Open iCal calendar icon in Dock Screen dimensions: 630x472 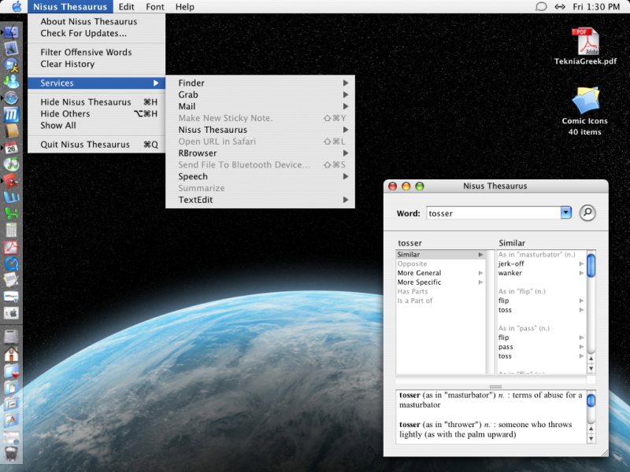(11, 148)
